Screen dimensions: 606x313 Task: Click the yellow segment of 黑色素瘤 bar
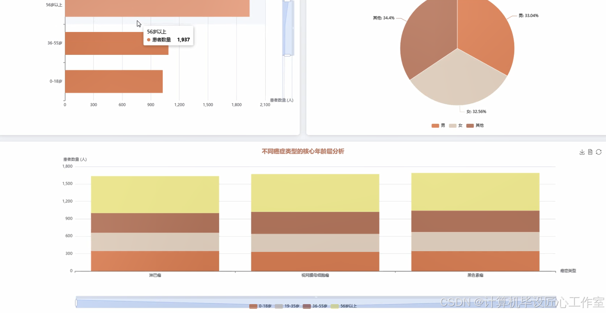pyautogui.click(x=475, y=192)
